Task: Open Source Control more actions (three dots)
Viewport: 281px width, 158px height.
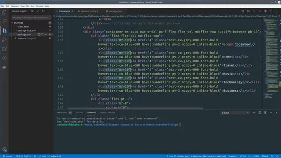Action: [49, 11]
